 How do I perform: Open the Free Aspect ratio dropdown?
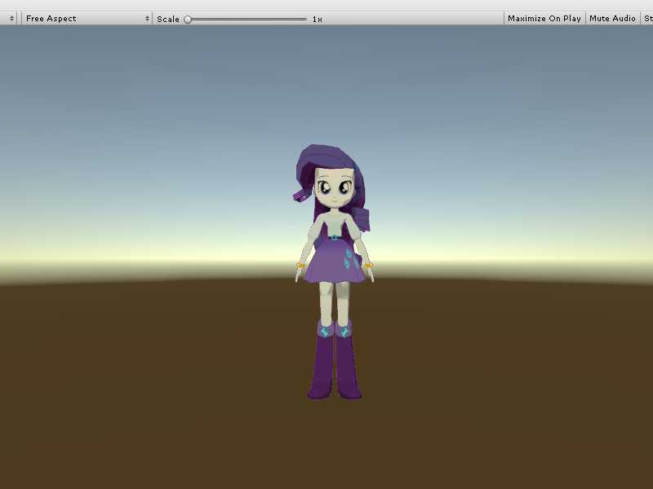pos(87,18)
